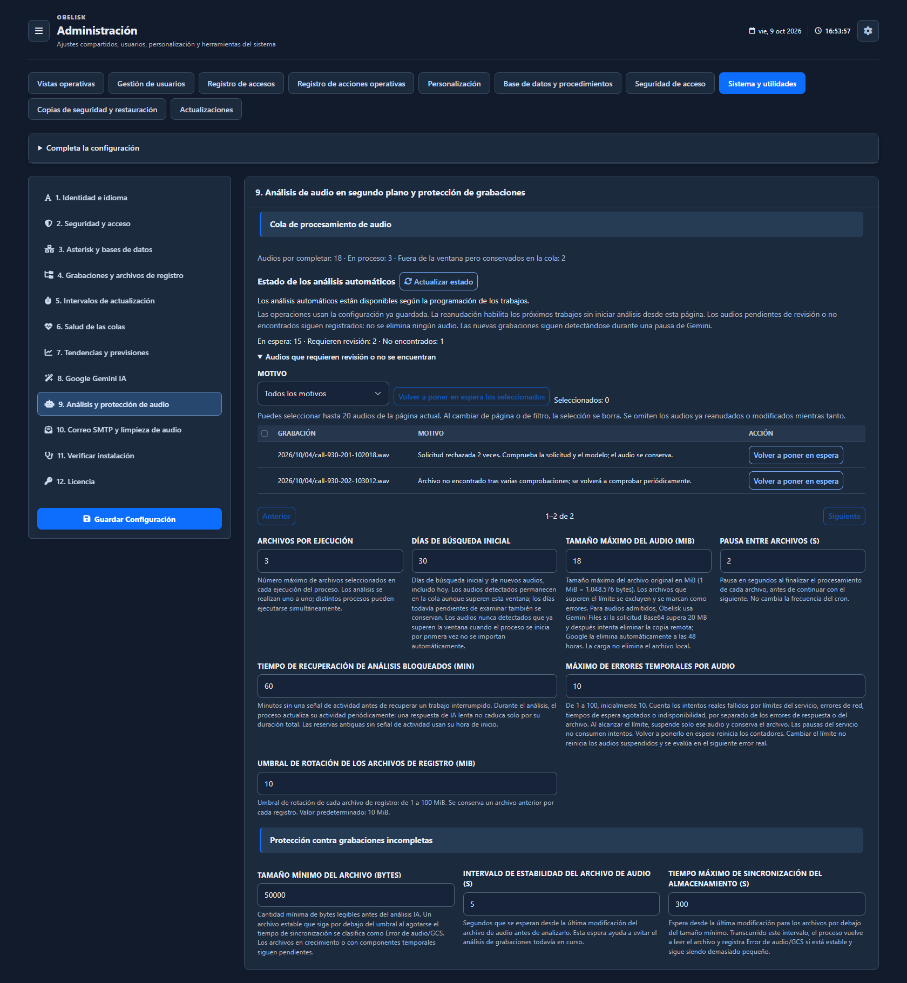Click the Guardar Configuración button
Screen dimensions: 907x983
(x=130, y=519)
